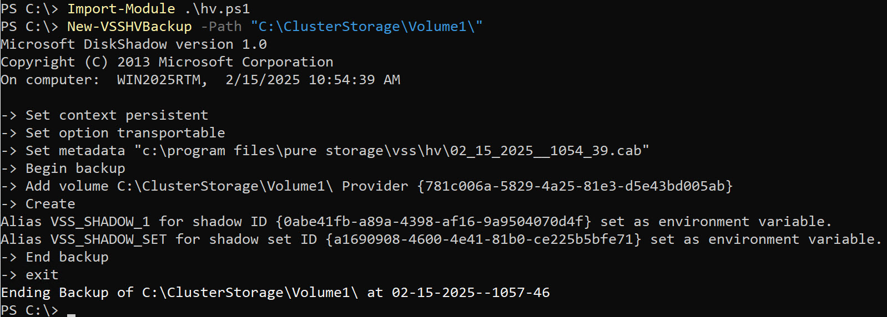Click the Set context persistent line
887x317 pixels.
[x=117, y=115]
